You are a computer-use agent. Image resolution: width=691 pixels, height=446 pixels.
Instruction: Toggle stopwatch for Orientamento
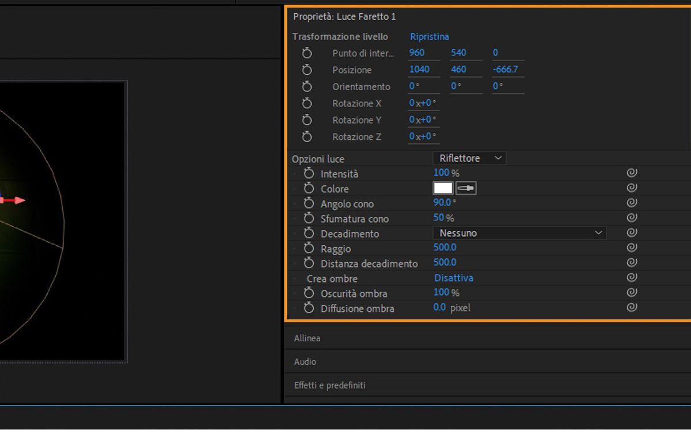(x=307, y=86)
